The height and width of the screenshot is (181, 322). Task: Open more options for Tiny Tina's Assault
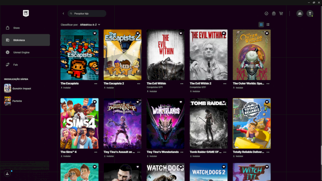pos(138,152)
